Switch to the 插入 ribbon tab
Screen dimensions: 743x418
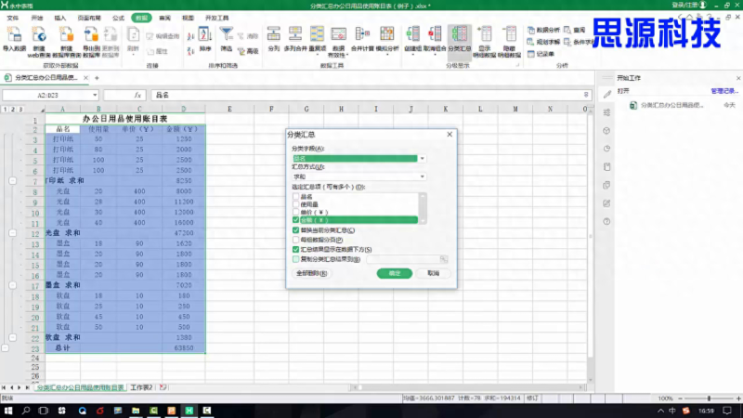click(60, 18)
